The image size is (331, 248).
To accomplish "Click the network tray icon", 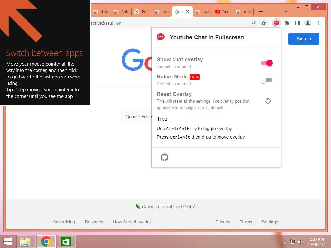I will (x=293, y=242).
